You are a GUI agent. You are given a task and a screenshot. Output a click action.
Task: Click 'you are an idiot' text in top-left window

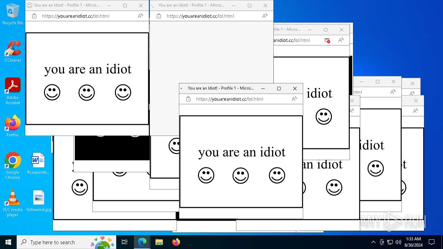(88, 69)
